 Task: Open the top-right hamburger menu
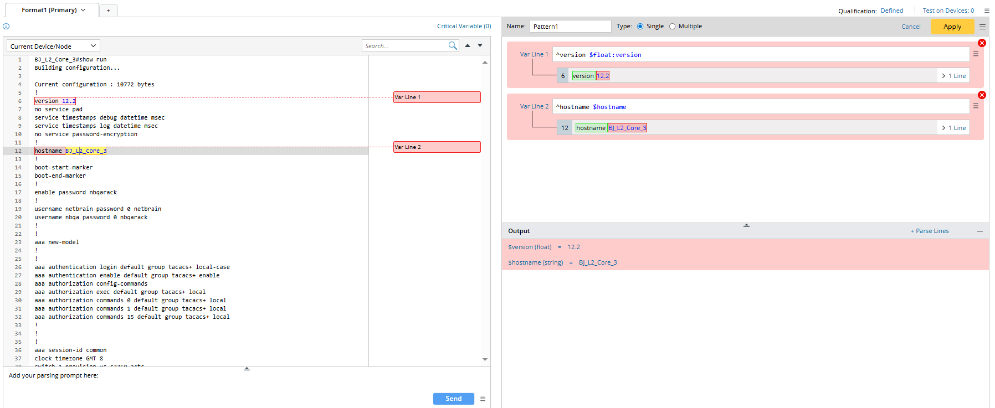pyautogui.click(x=987, y=11)
